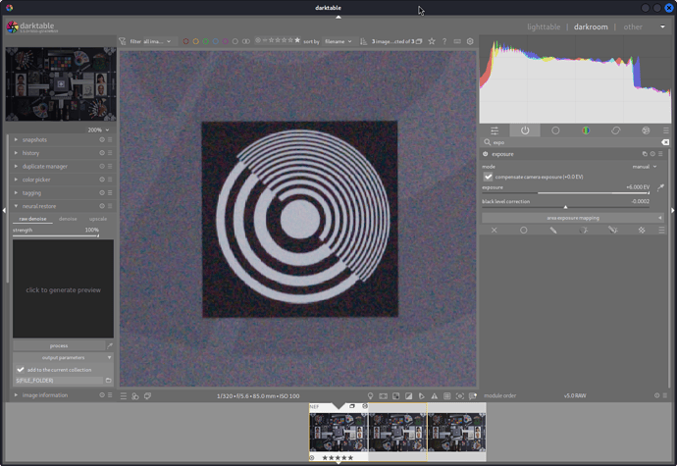Switch to the lighttable view

(x=544, y=26)
